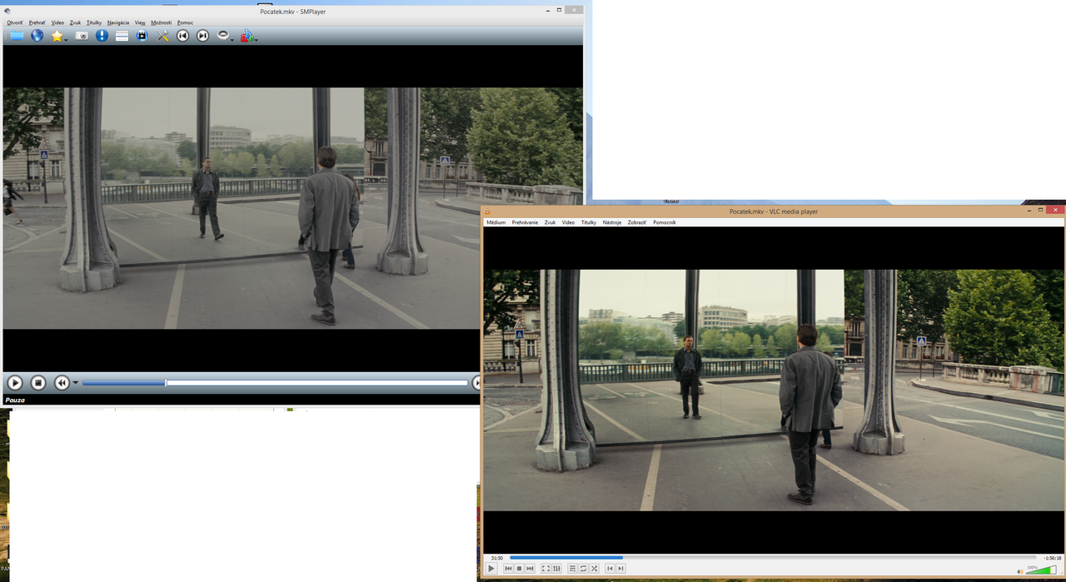This screenshot has height=582, width=1066.
Task: Toggle VLC shuffle mode
Action: [595, 569]
